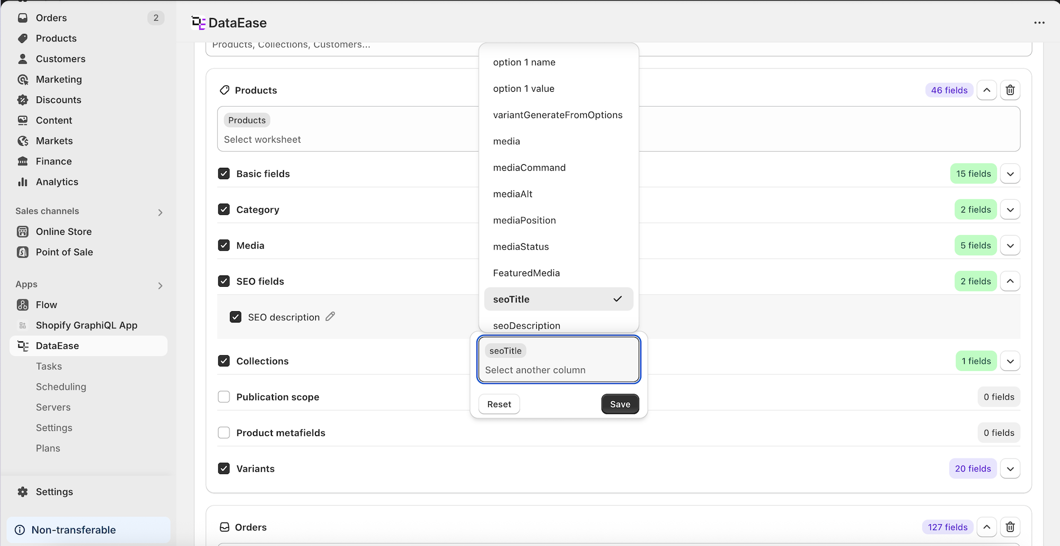Open Tasks under DataEase
Image resolution: width=1060 pixels, height=546 pixels.
click(x=49, y=366)
